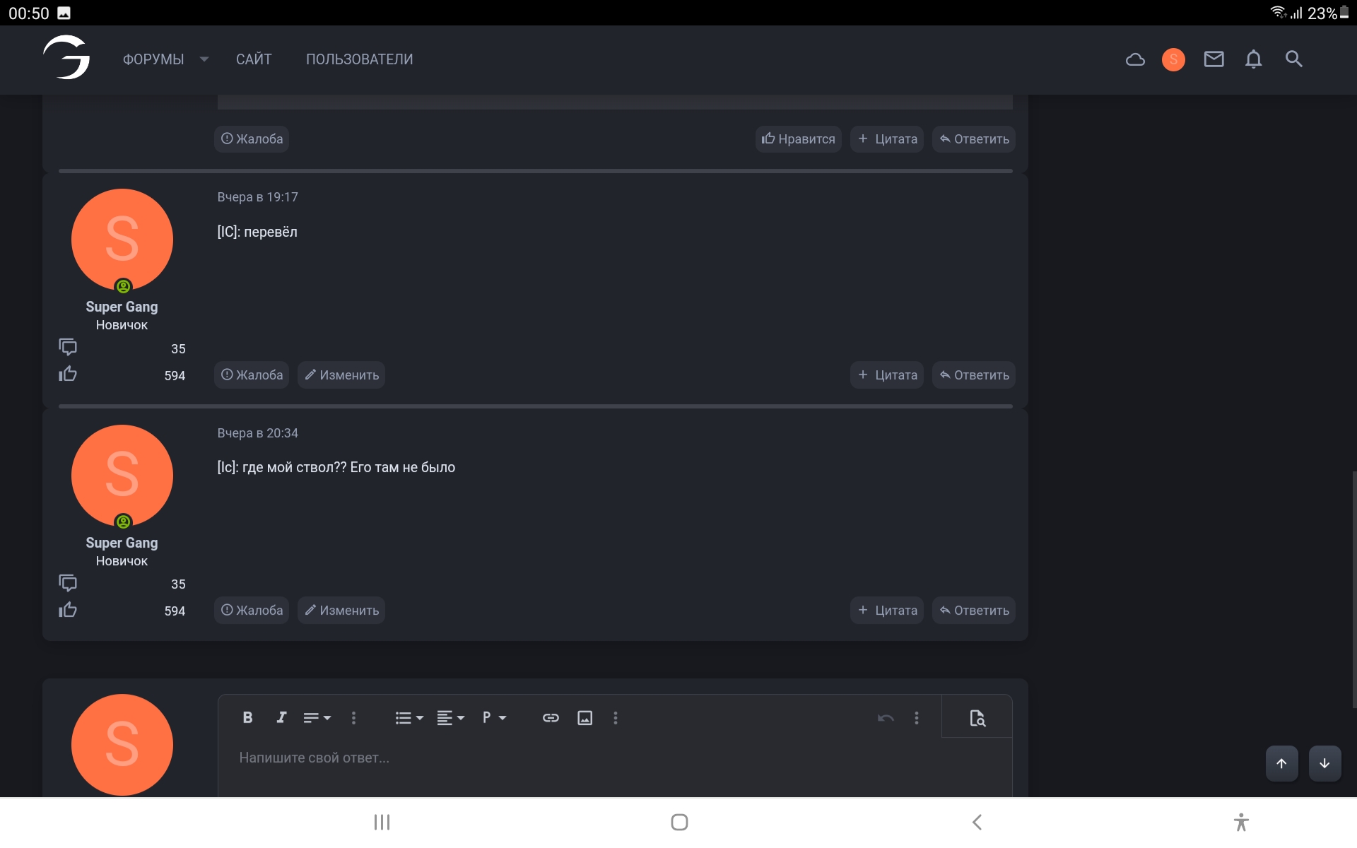Viewport: 1357px width, 848px height.
Task: Open the mail inbox envelope icon
Action: tap(1214, 59)
